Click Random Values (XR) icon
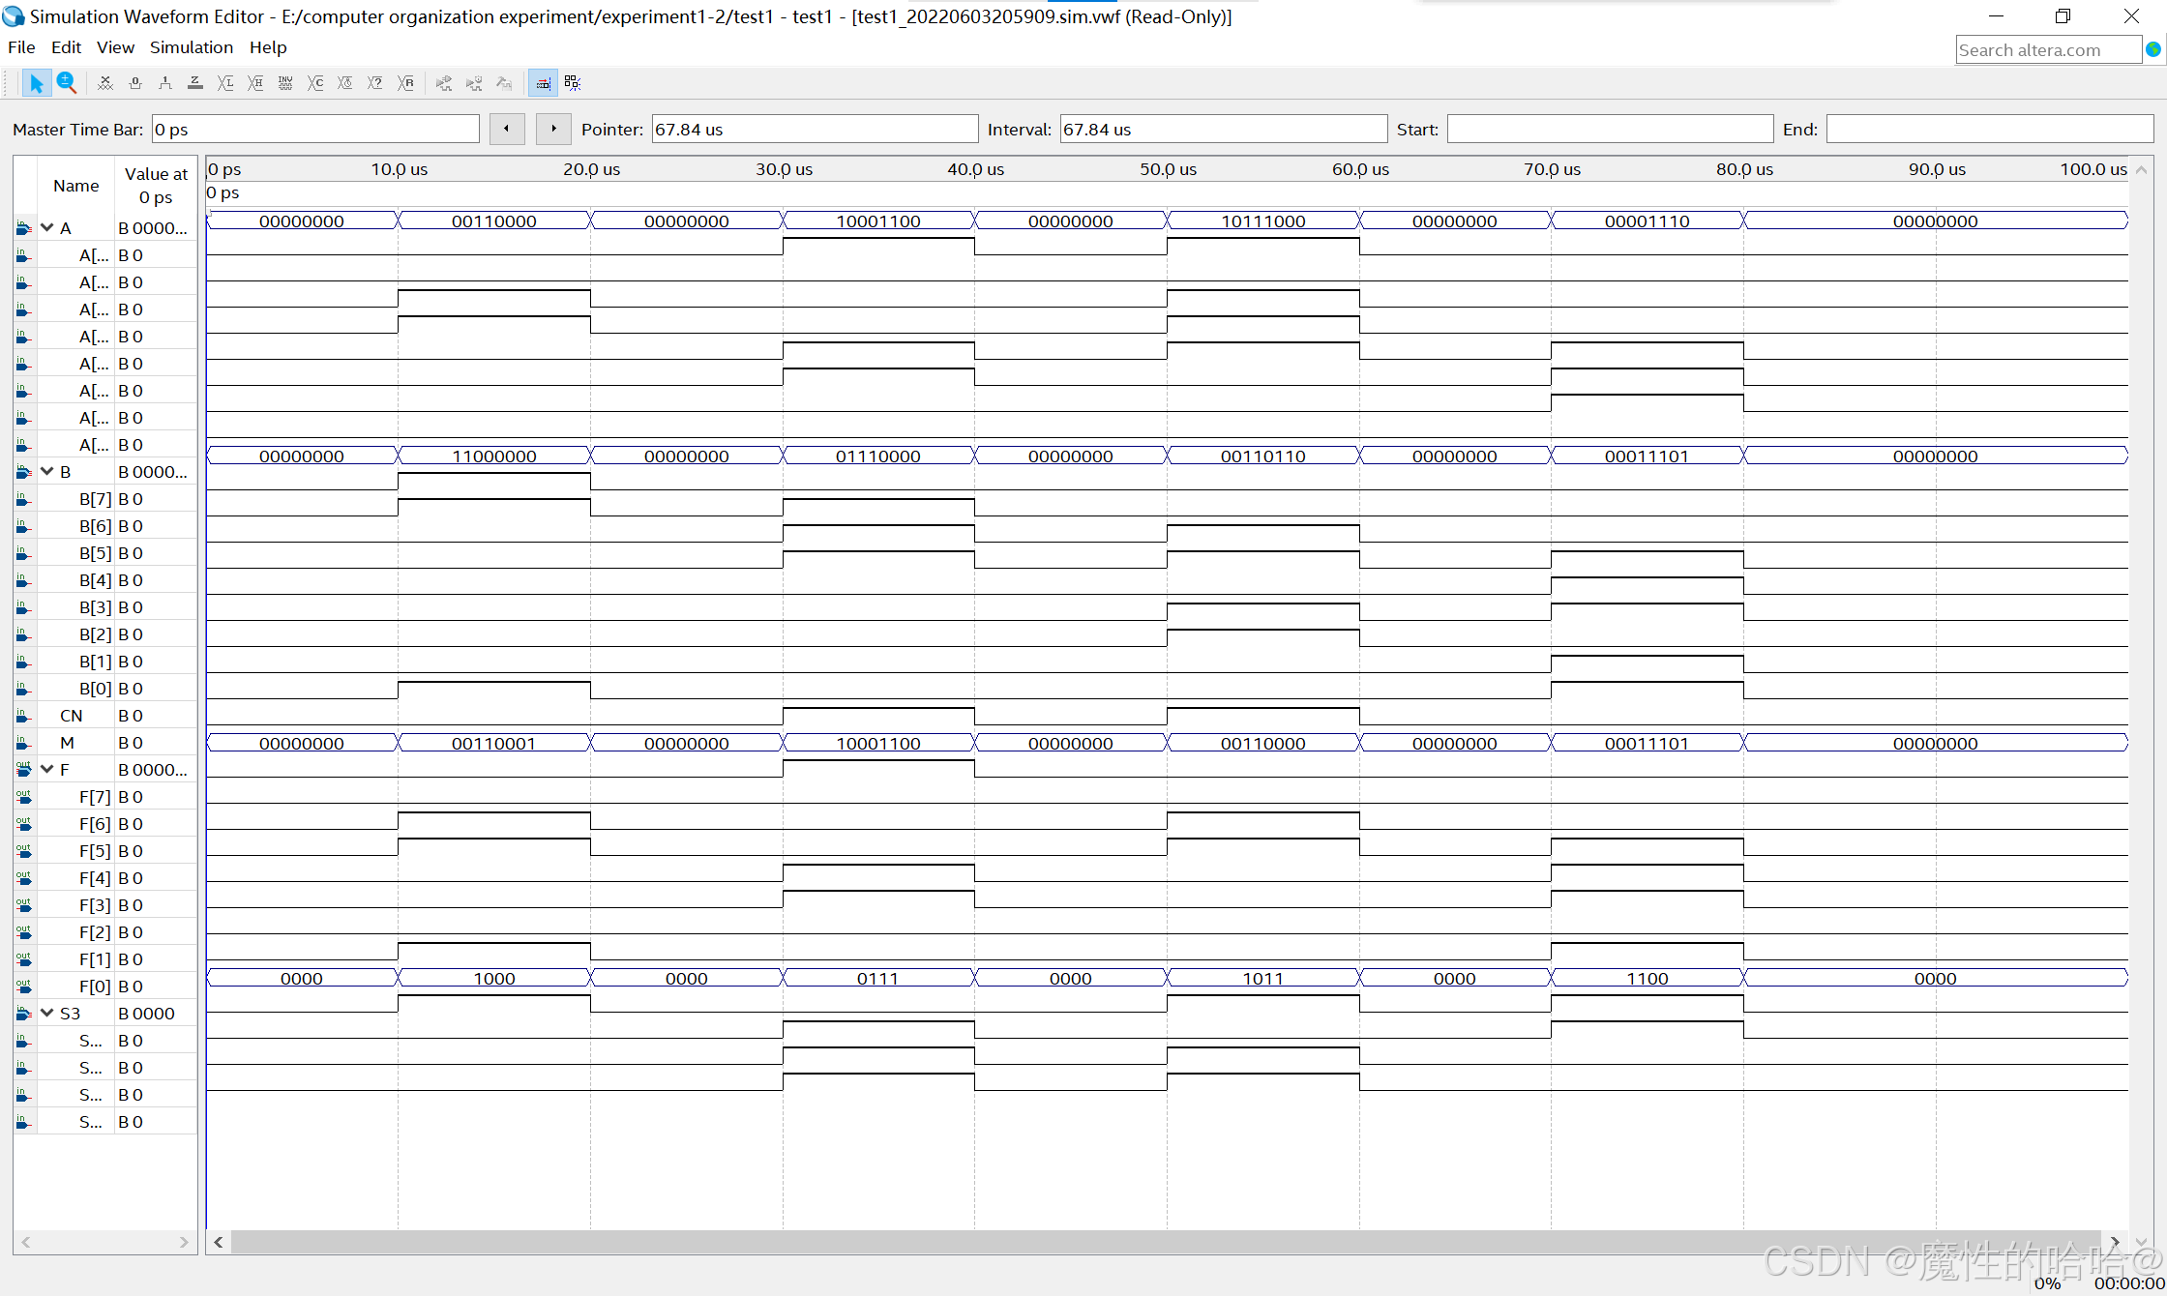The image size is (2167, 1296). point(405,83)
